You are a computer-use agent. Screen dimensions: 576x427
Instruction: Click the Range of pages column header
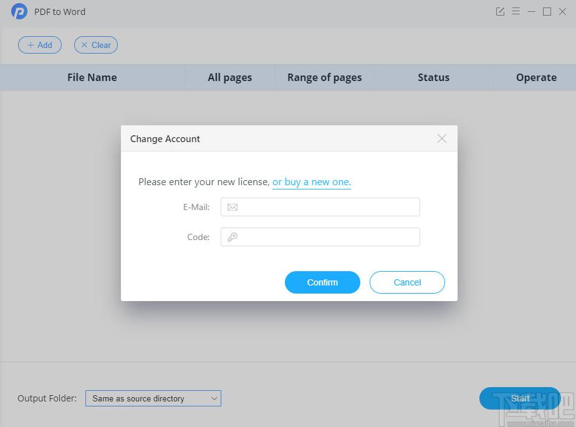tap(324, 77)
